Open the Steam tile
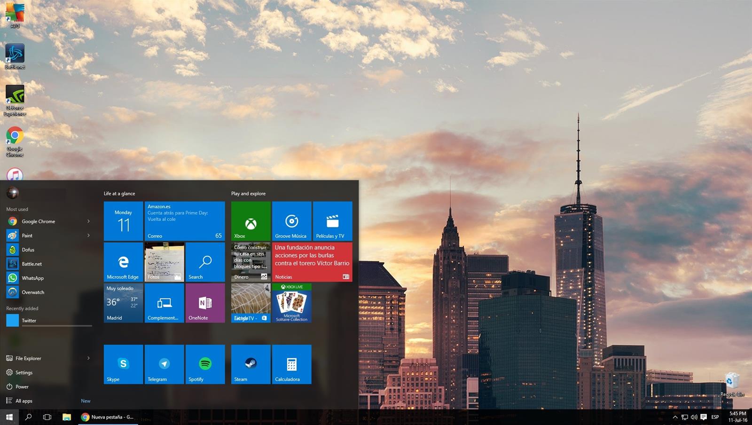The image size is (752, 425). coord(251,364)
